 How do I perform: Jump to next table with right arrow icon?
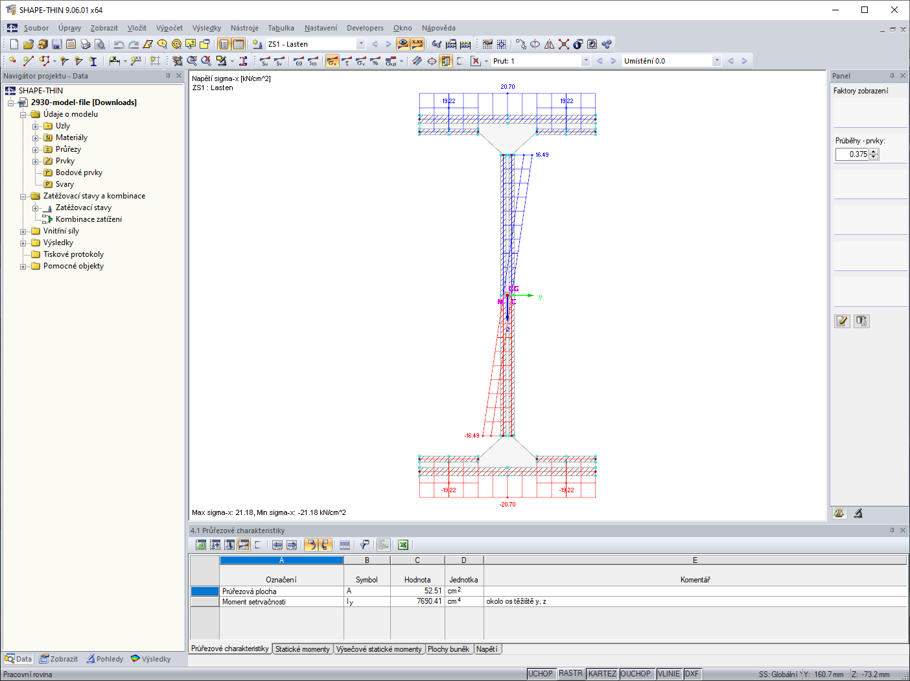point(292,545)
